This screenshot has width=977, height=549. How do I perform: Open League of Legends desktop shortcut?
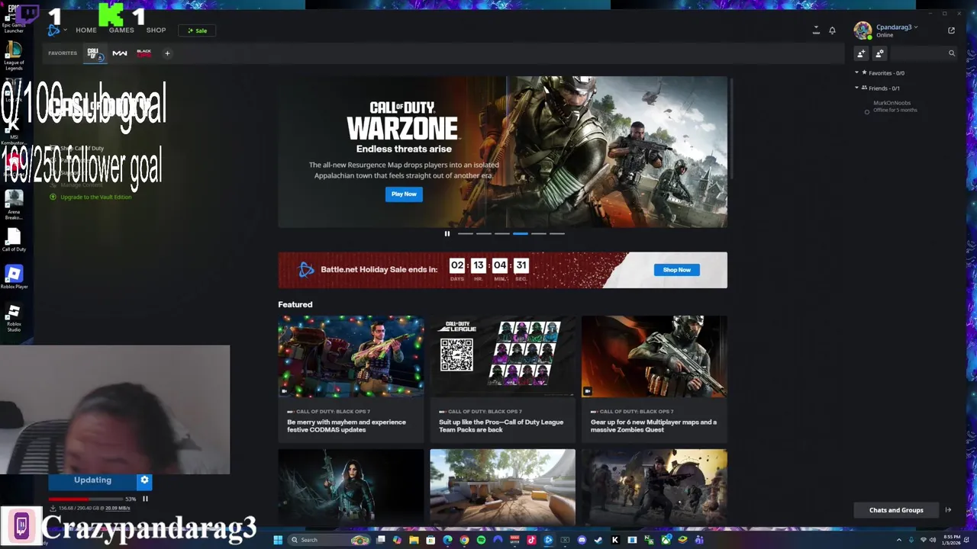pos(14,56)
